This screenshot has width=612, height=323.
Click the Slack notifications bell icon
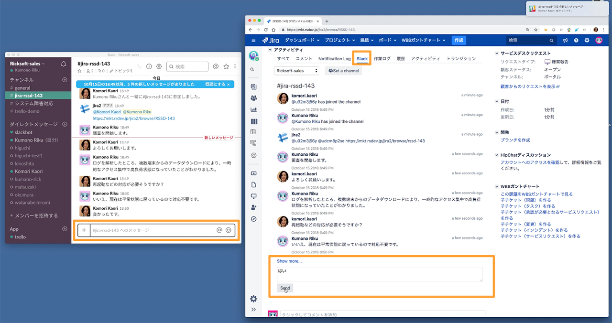64,64
